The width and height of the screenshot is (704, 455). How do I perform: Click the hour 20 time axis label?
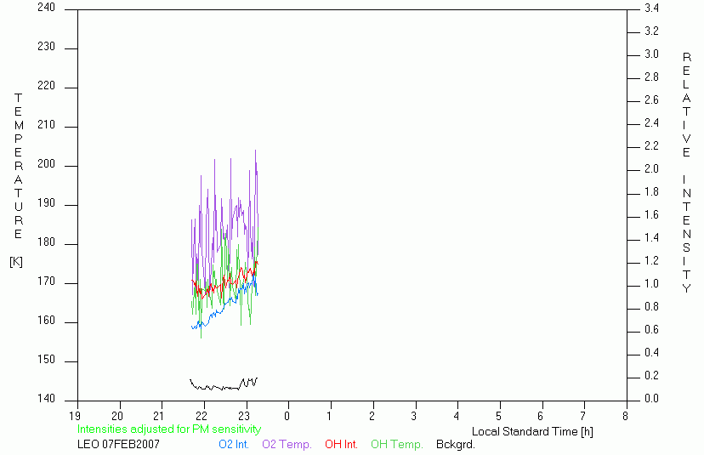point(117,417)
